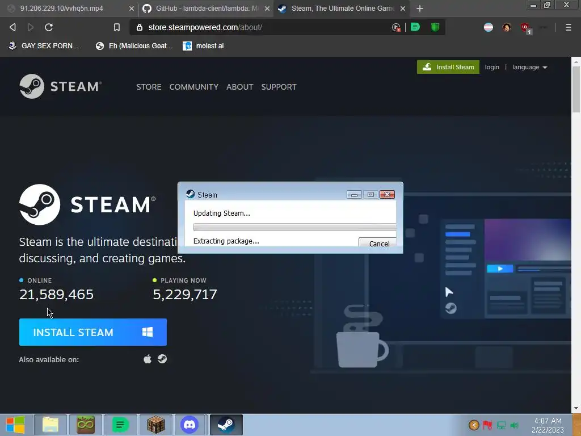The height and width of the screenshot is (436, 581).
Task: Open the red uBlock extension icon
Action: click(x=525, y=27)
